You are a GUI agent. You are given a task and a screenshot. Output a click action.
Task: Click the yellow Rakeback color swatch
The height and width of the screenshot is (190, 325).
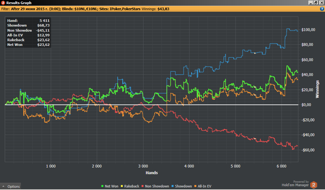tap(122, 186)
